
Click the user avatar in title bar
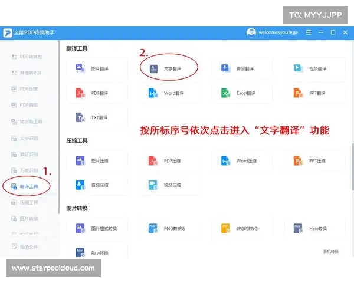point(251,32)
